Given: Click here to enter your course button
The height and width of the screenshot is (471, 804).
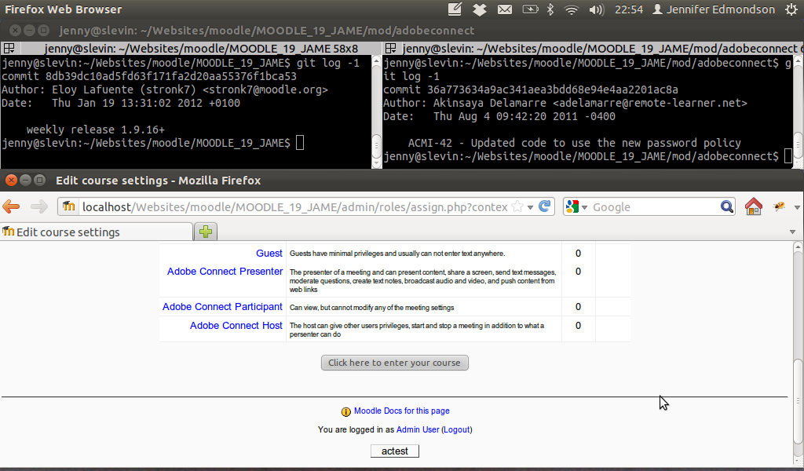Looking at the screenshot, I should 394,363.
